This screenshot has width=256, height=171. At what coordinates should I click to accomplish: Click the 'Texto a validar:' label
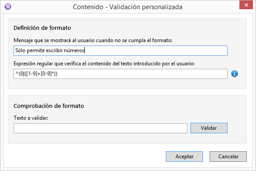(31, 118)
